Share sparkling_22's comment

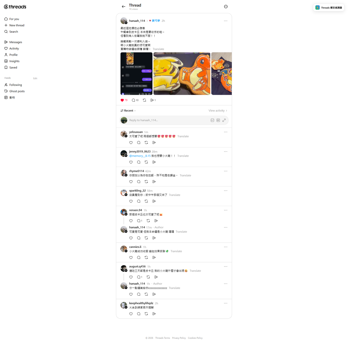pyautogui.click(x=154, y=201)
